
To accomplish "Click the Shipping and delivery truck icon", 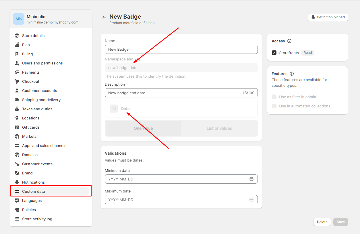I will (x=17, y=100).
